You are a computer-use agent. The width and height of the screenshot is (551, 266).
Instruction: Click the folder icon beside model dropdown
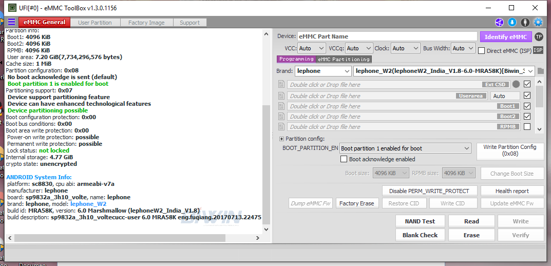540,71
